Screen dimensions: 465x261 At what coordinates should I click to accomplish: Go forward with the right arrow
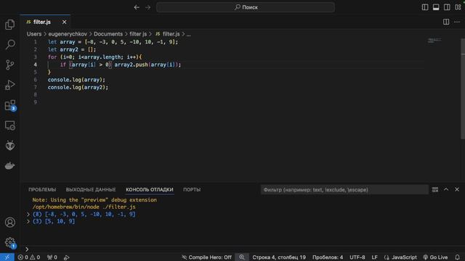point(147,7)
